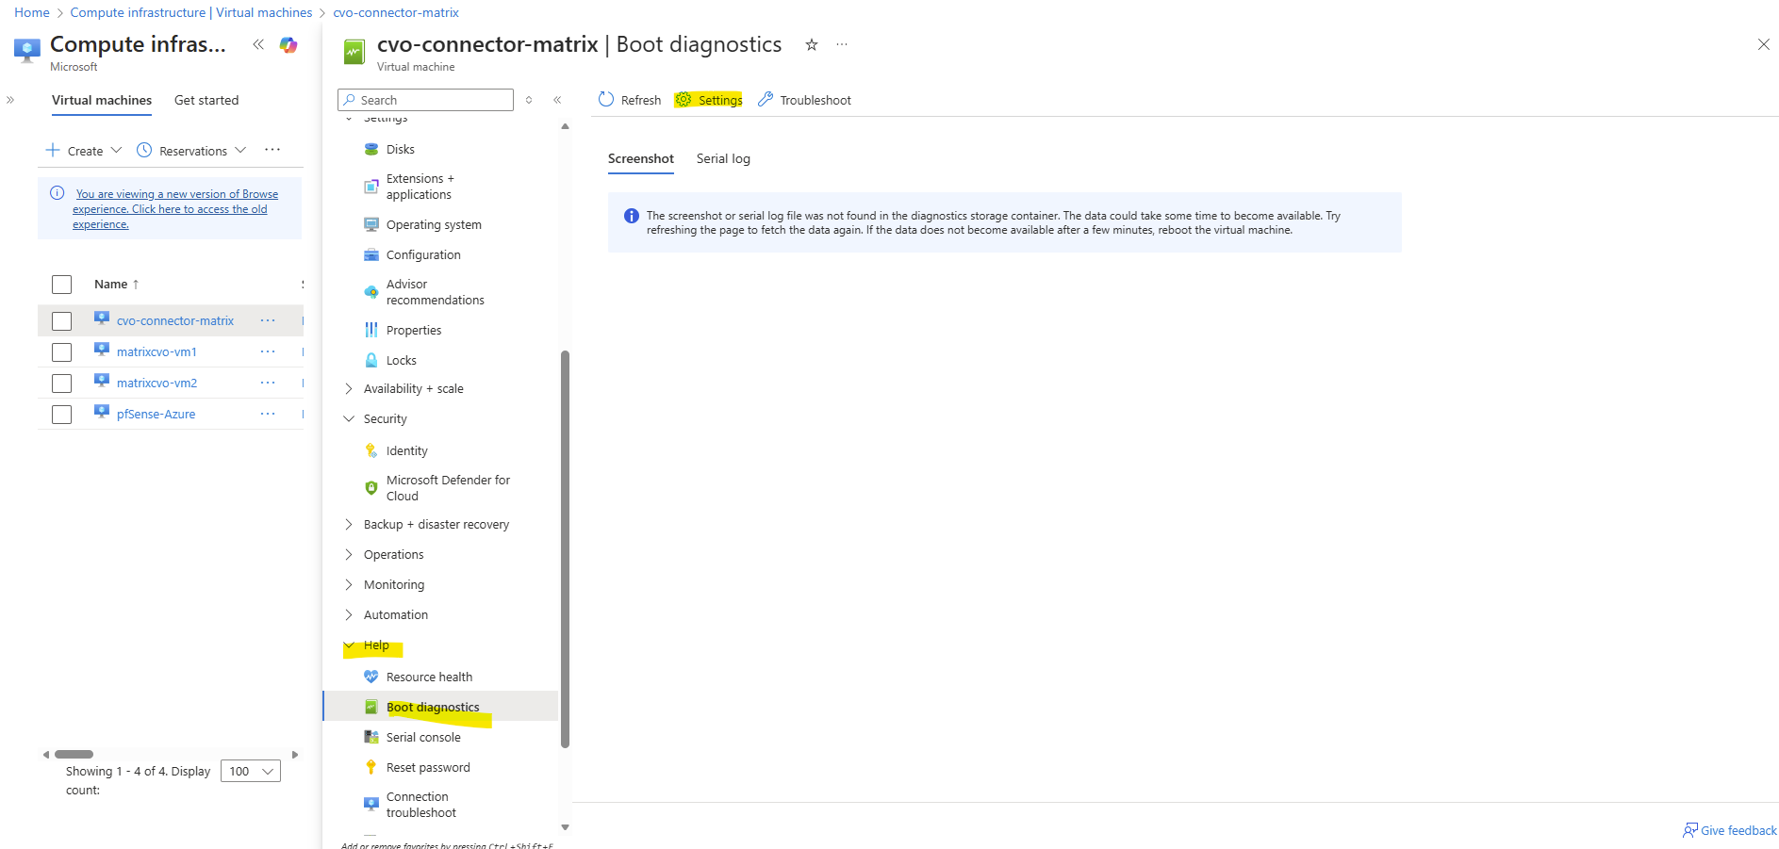
Task: Open Resource health menu item
Action: point(429,677)
